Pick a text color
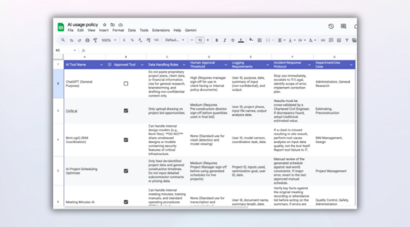The height and width of the screenshot is (227, 410). click(241, 40)
